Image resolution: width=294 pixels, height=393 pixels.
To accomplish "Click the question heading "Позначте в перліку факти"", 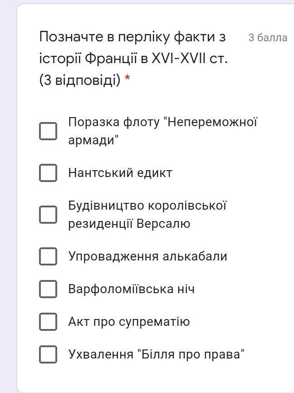I will tap(132, 37).
